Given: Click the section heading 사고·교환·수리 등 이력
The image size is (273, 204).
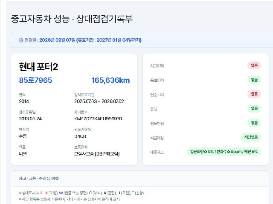Looking at the screenshot, I should (x=39, y=178).
